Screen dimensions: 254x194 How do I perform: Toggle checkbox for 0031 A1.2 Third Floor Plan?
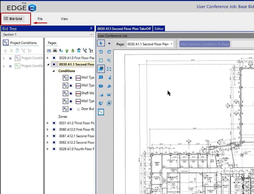(x=54, y=123)
